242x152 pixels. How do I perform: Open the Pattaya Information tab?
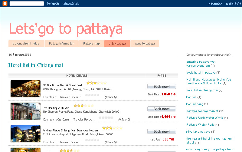(x=62, y=44)
